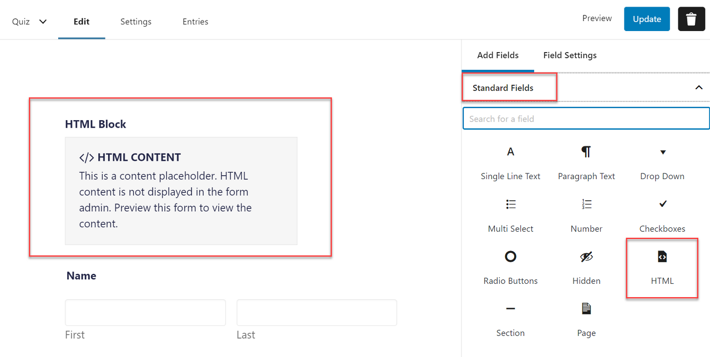Switch to the Field Settings tab
The height and width of the screenshot is (357, 710).
coord(570,55)
